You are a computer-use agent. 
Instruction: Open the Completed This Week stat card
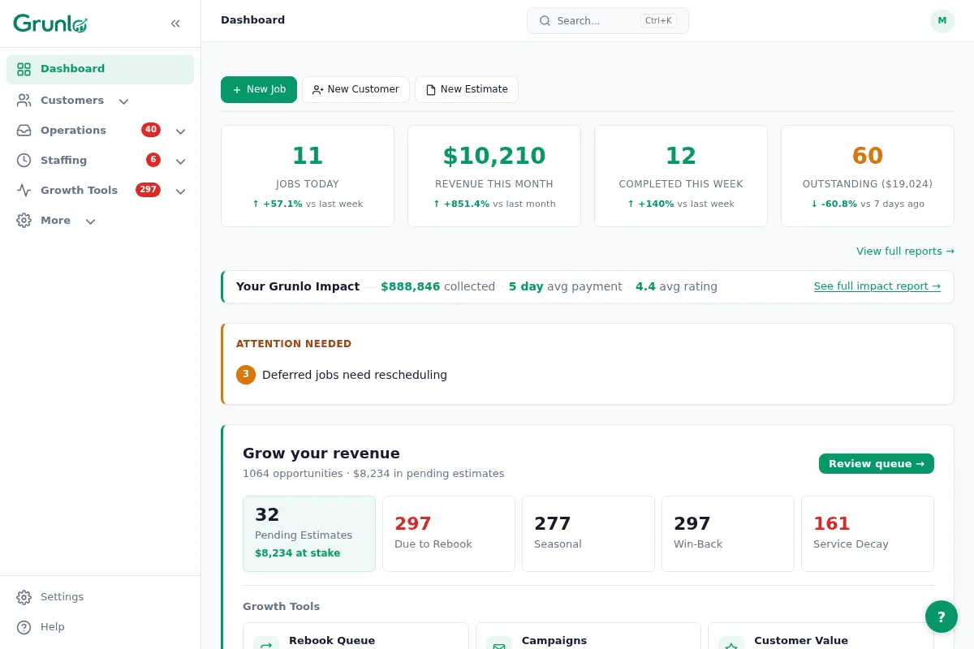pos(681,176)
